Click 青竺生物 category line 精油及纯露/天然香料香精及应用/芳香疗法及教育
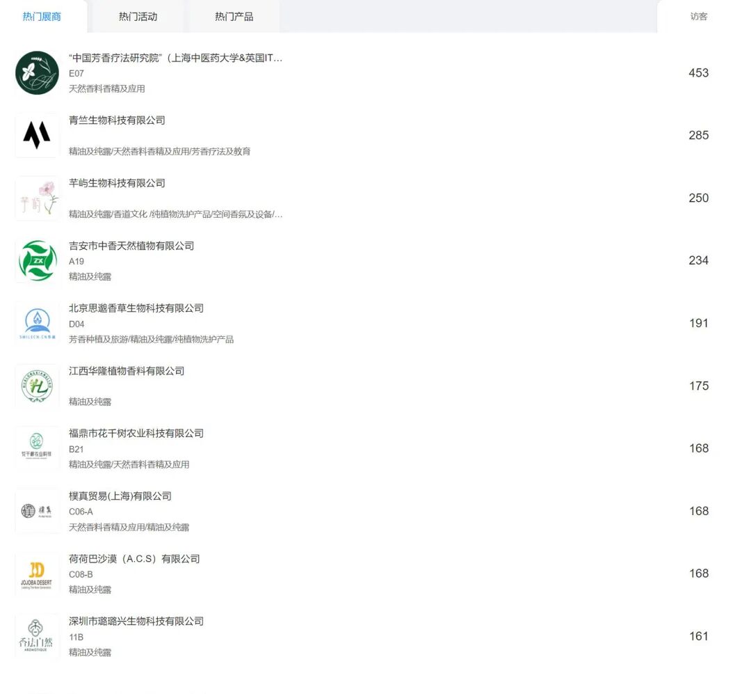 point(159,152)
